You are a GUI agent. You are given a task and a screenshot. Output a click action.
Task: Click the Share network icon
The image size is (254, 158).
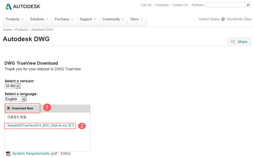coord(233,42)
